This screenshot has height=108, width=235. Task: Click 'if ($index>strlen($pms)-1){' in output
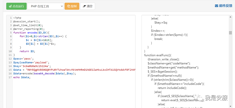pos(169,35)
